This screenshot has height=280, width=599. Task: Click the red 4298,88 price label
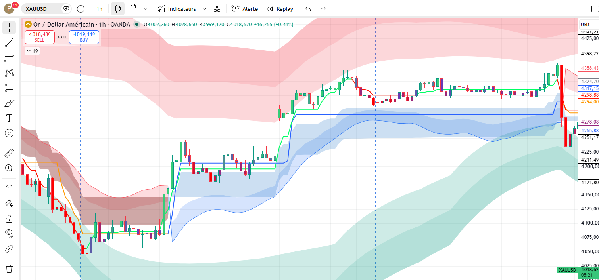[589, 95]
